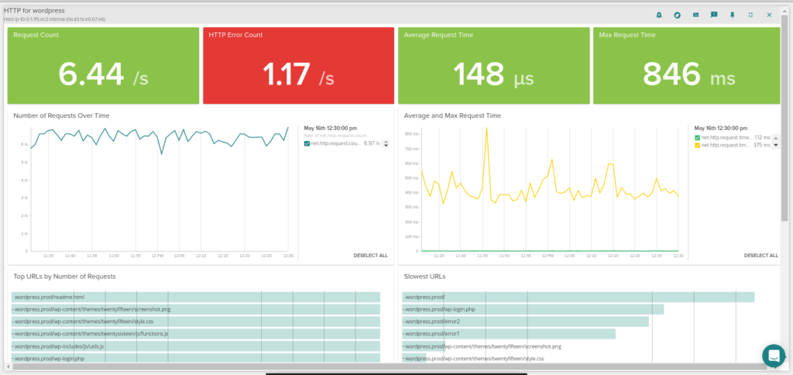Screen dimensions: 793x375
Task: Click wp-login.php bar in Slowest URLs
Action: click(x=533, y=309)
